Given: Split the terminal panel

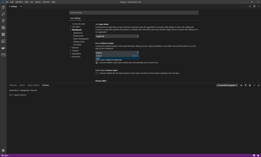Looking at the screenshot, I should (246, 85).
